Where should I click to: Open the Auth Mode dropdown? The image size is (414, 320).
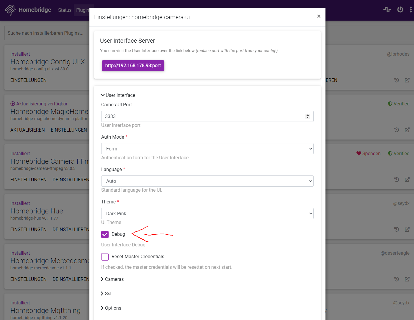[207, 149]
